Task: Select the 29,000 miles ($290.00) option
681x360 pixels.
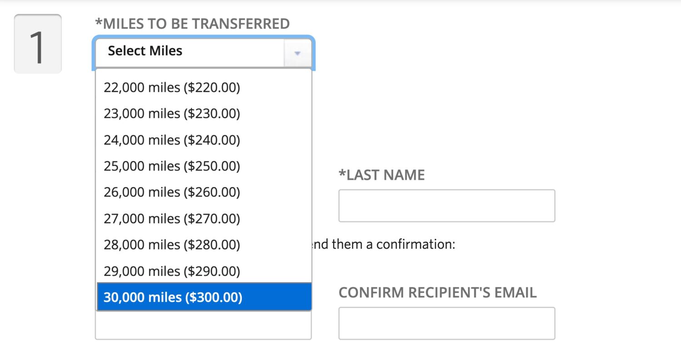Action: point(172,271)
